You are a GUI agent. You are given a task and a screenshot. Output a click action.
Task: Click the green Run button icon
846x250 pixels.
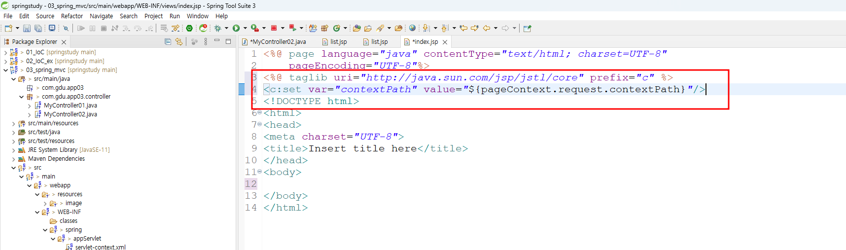click(236, 28)
